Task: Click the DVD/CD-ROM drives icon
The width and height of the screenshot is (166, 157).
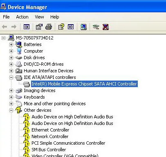Action: point(19,64)
